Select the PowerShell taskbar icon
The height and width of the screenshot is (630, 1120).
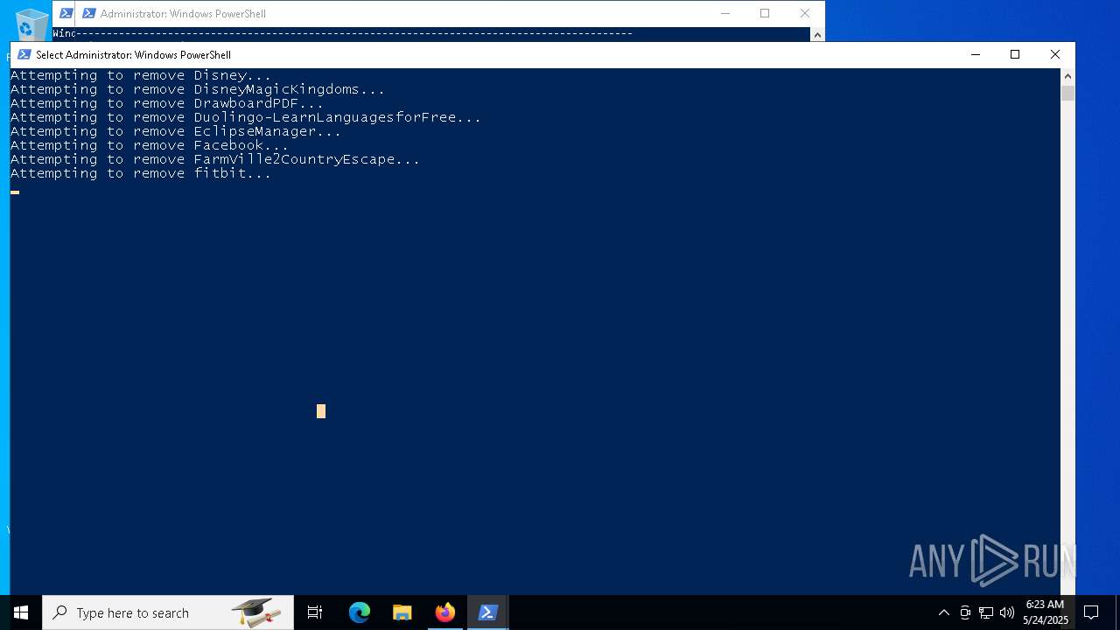[x=487, y=612]
